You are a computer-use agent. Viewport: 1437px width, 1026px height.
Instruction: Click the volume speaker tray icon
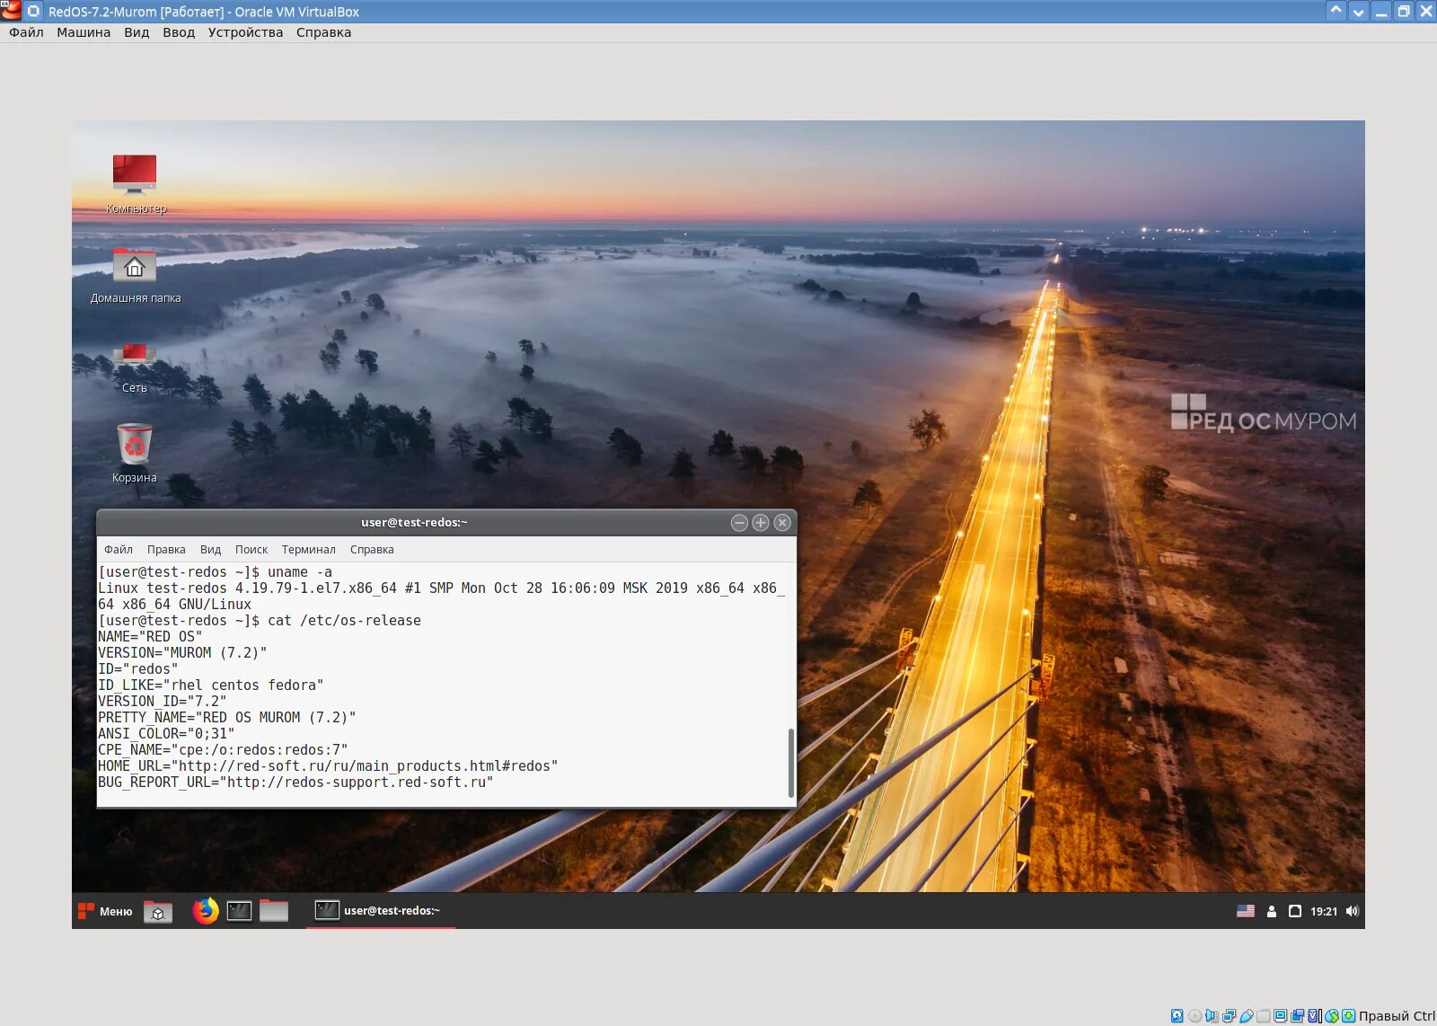point(1353,911)
